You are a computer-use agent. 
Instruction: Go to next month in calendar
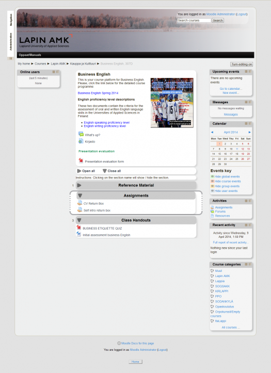point(250,132)
